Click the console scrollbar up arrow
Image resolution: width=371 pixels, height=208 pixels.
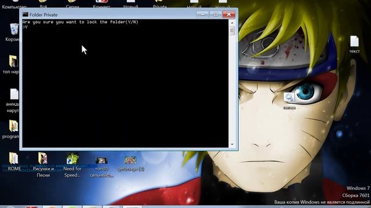232,23
